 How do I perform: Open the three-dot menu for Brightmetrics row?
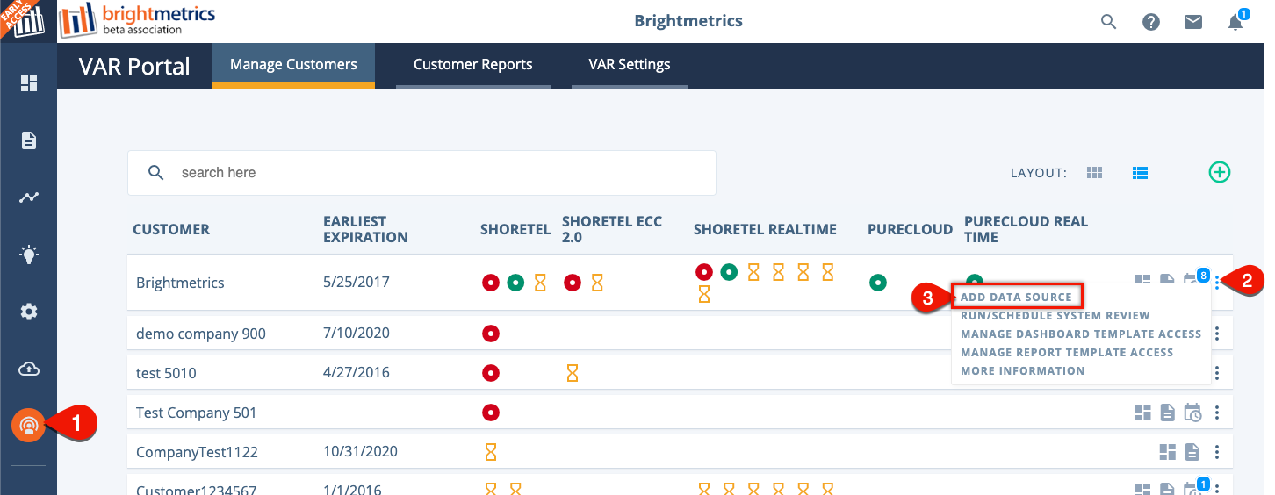coord(1217,282)
